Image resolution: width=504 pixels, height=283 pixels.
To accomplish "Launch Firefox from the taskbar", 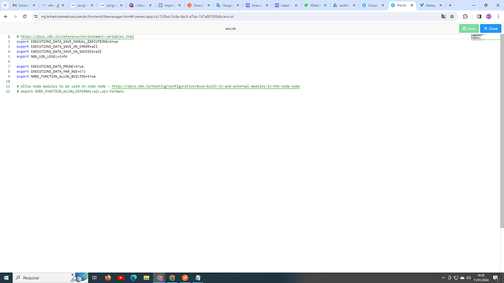I will tap(107, 278).
